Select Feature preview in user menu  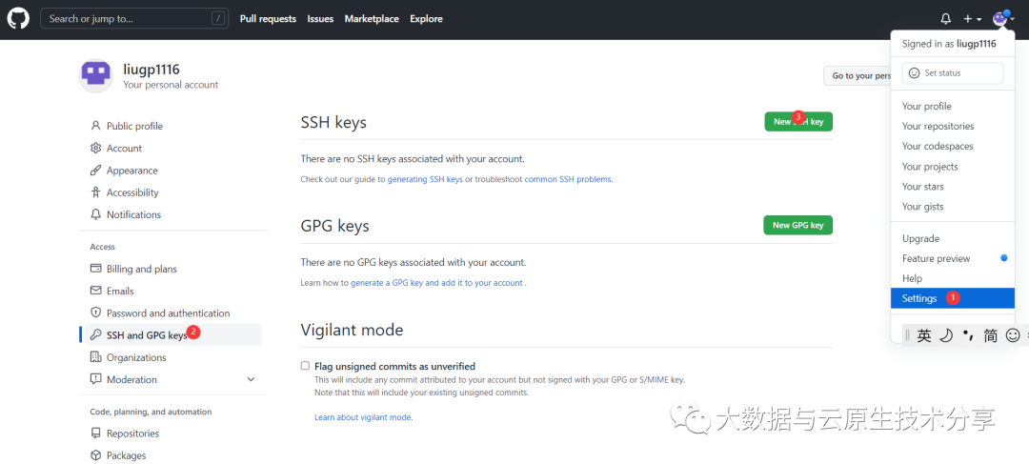point(953,258)
